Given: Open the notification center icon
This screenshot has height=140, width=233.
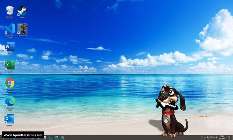Looking at the screenshot, I should click(x=229, y=137).
